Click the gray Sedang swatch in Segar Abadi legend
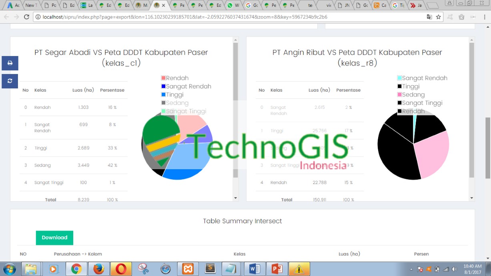The width and height of the screenshot is (491, 276). [163, 103]
